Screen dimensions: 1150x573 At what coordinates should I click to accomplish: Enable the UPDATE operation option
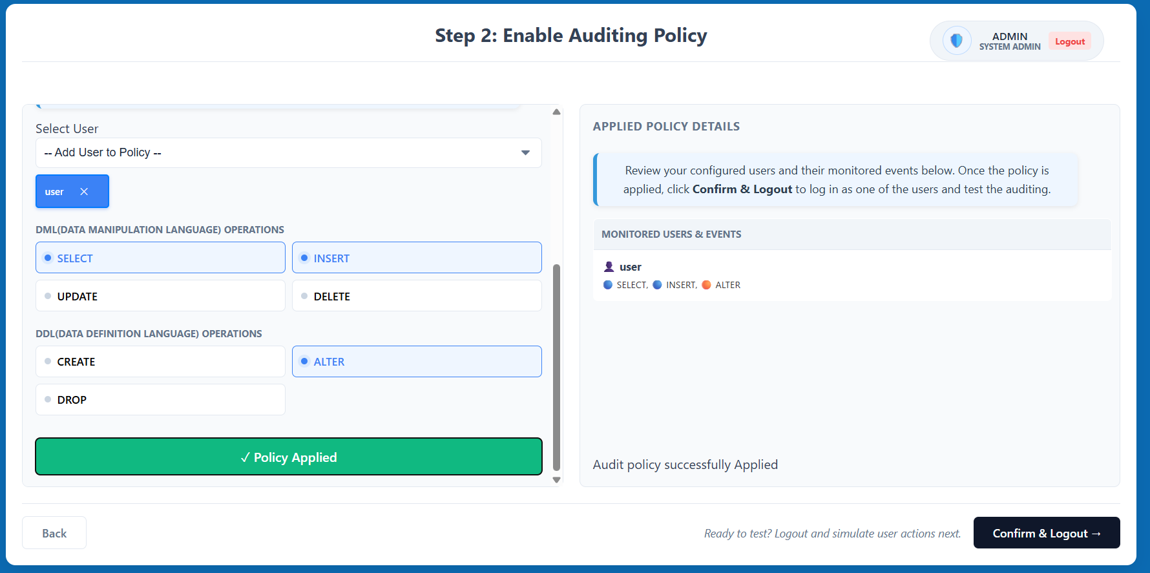pyautogui.click(x=160, y=296)
